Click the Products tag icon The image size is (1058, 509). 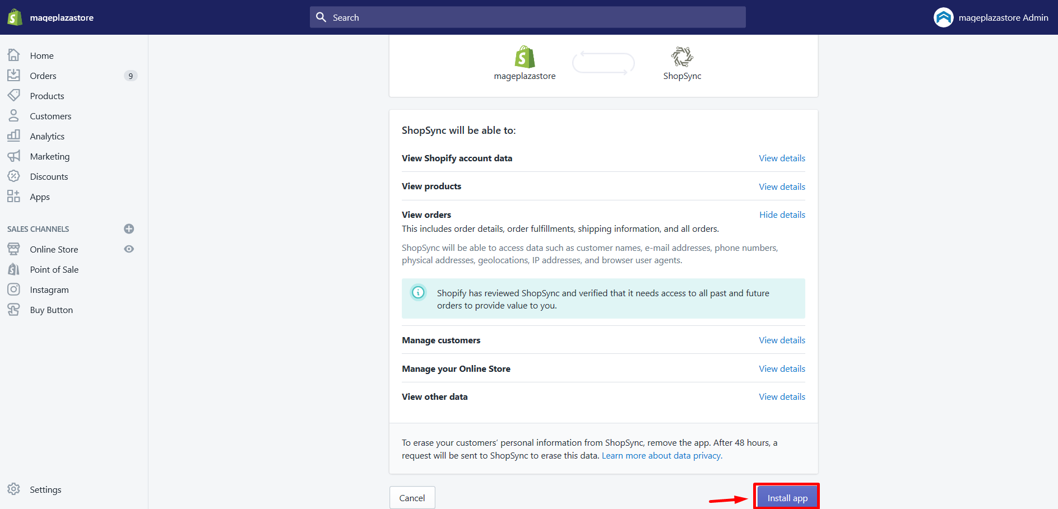(x=14, y=95)
